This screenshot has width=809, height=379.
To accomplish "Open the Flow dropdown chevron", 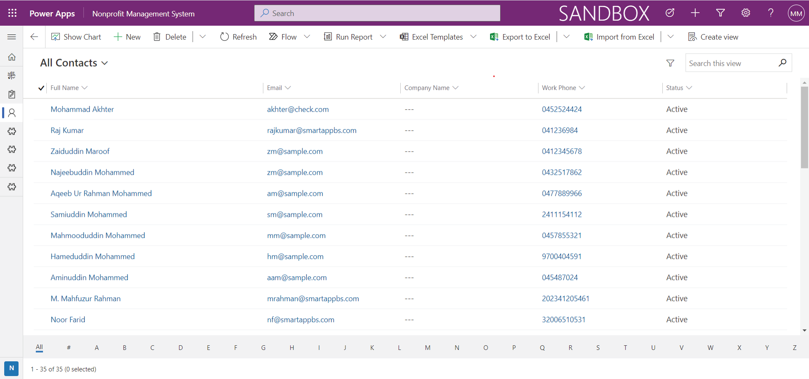I will [307, 37].
